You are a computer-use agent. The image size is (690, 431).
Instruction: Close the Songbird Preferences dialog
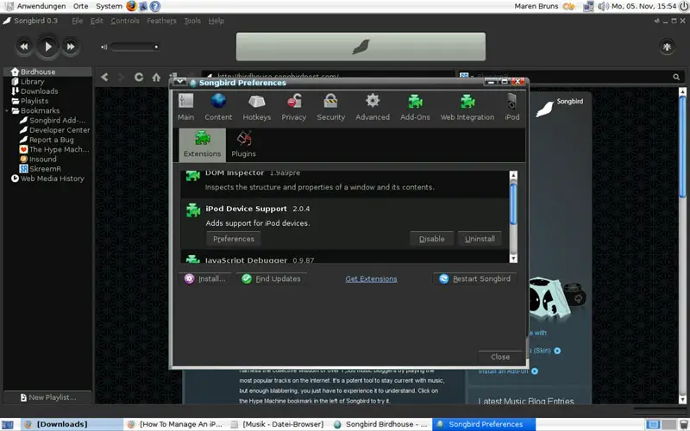[x=500, y=357]
